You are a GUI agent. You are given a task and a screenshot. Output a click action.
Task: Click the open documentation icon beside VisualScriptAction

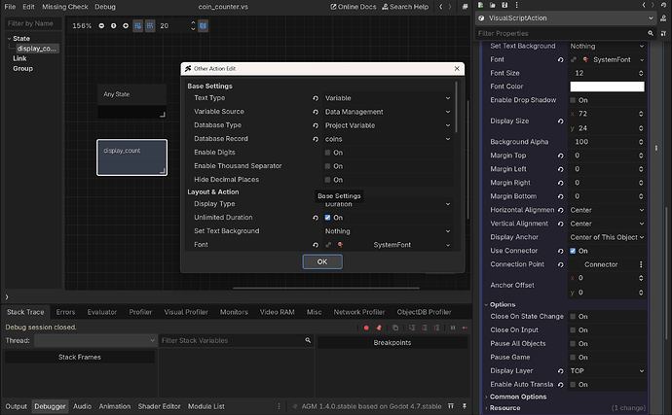pyautogui.click(x=663, y=17)
